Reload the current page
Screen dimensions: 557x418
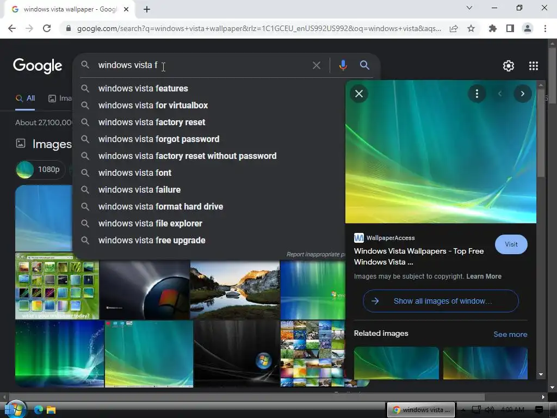coord(47,28)
